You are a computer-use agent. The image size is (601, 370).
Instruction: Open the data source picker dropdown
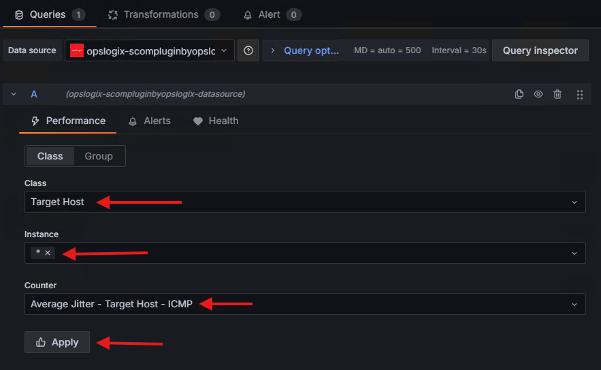tap(150, 50)
